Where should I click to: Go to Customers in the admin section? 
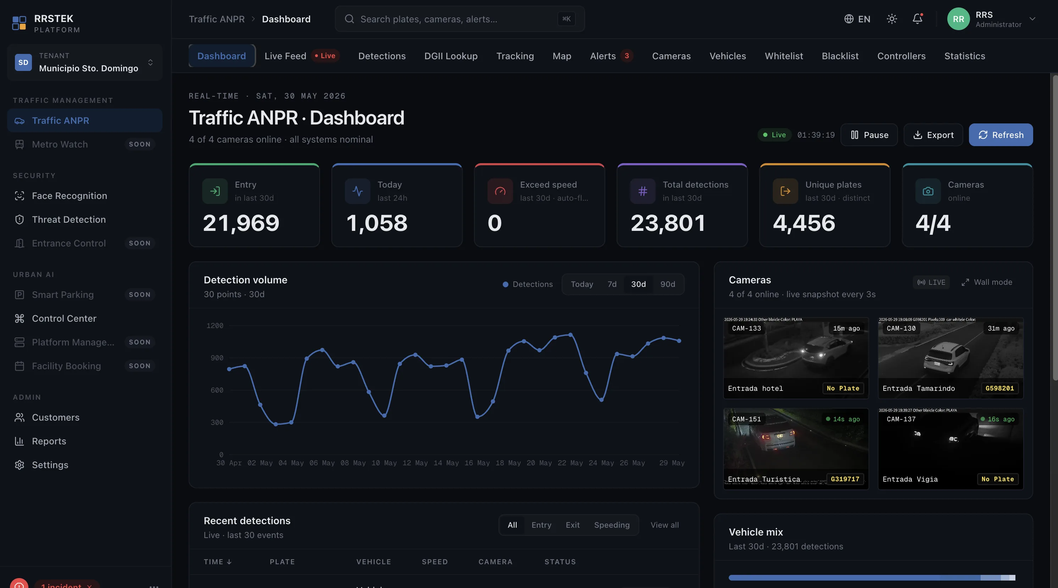point(84,418)
